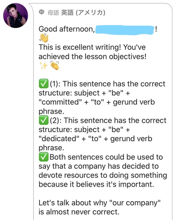Tap the line achieved the lesson objectives
Image resolution: width=177 pixels, height=220 pixels.
click(93, 56)
